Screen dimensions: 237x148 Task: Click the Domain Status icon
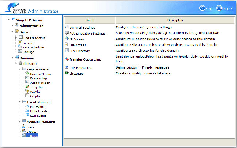pos(27,73)
